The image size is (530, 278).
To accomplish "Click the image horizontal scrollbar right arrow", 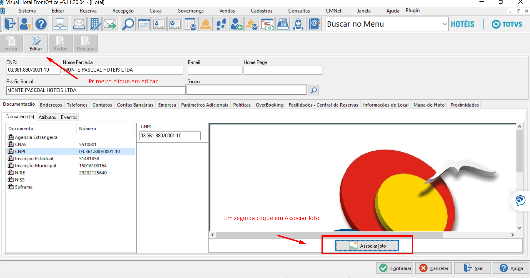I will 513,235.
